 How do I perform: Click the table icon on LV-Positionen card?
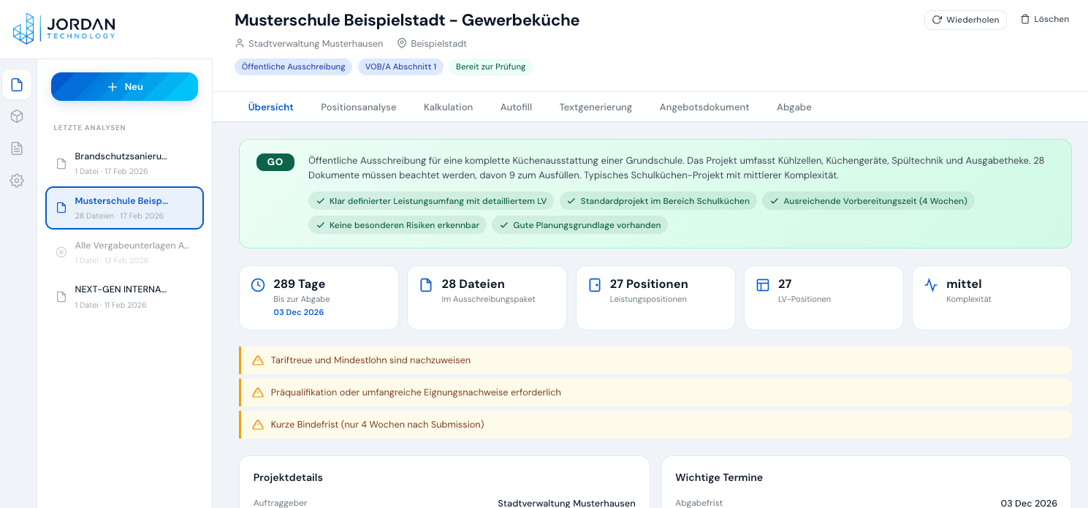click(x=763, y=285)
